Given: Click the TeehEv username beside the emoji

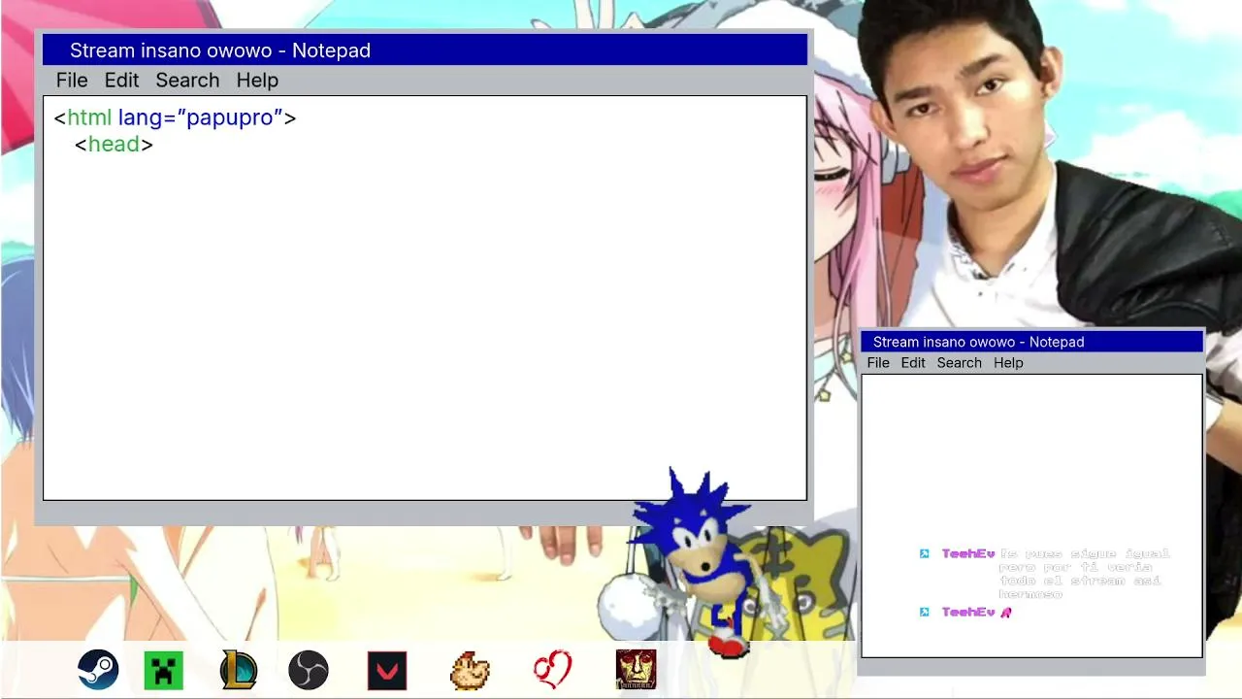Looking at the screenshot, I should pyautogui.click(x=968, y=612).
